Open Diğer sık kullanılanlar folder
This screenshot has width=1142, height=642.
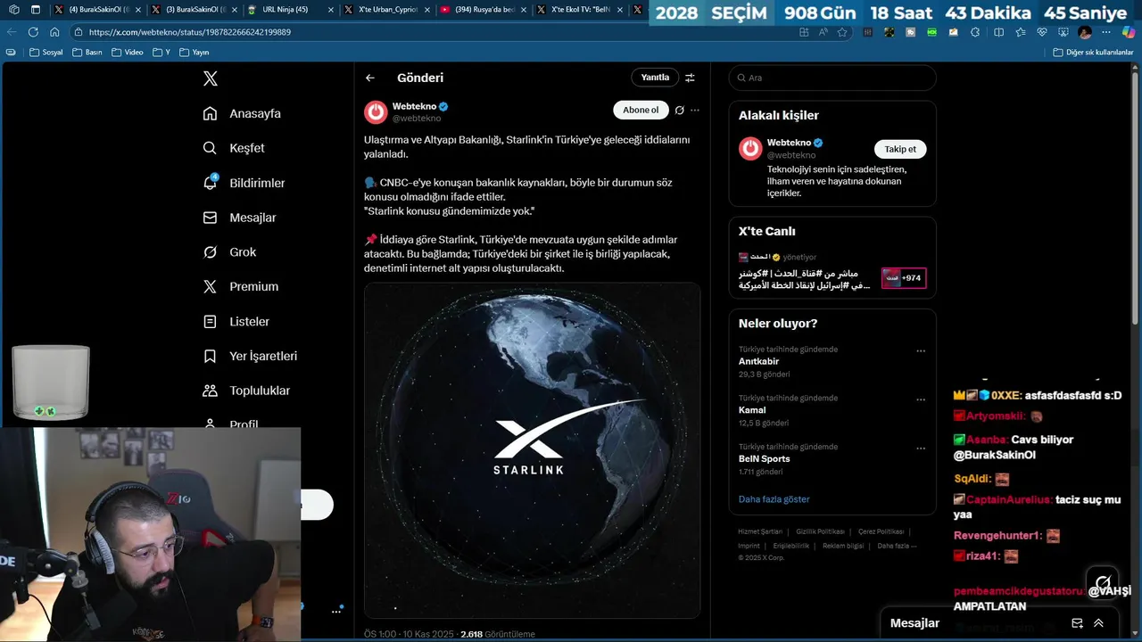[1093, 52]
